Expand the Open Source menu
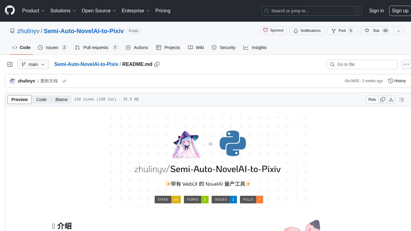The height and width of the screenshot is (231, 411). pos(99,11)
